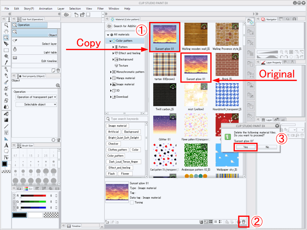
Task: Select the Move layer tool
Action: 6,44
